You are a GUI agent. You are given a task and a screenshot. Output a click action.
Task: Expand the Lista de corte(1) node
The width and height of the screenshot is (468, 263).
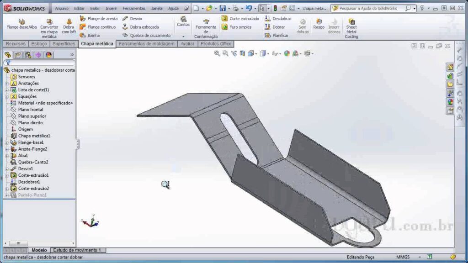click(7, 90)
